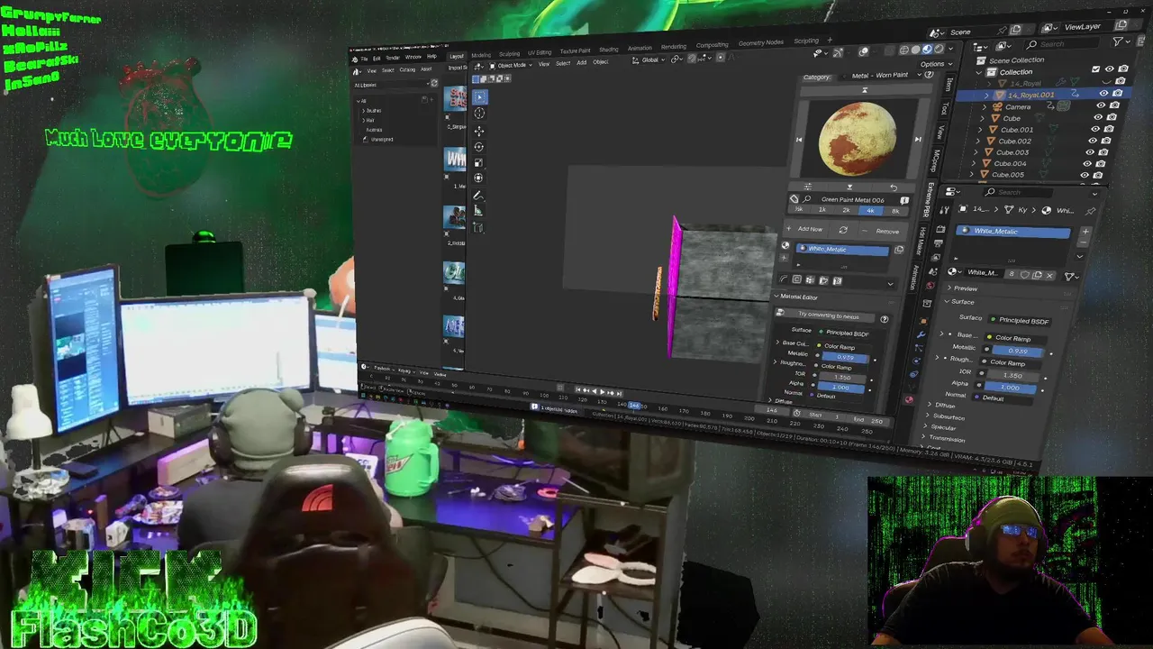This screenshot has width=1153, height=649.
Task: Expand the Camera tree item
Action: coord(986,106)
